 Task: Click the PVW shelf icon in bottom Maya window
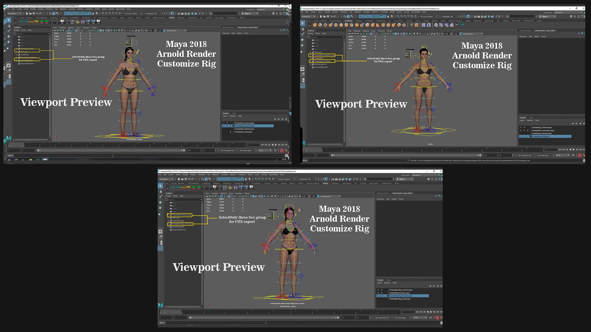[246, 188]
